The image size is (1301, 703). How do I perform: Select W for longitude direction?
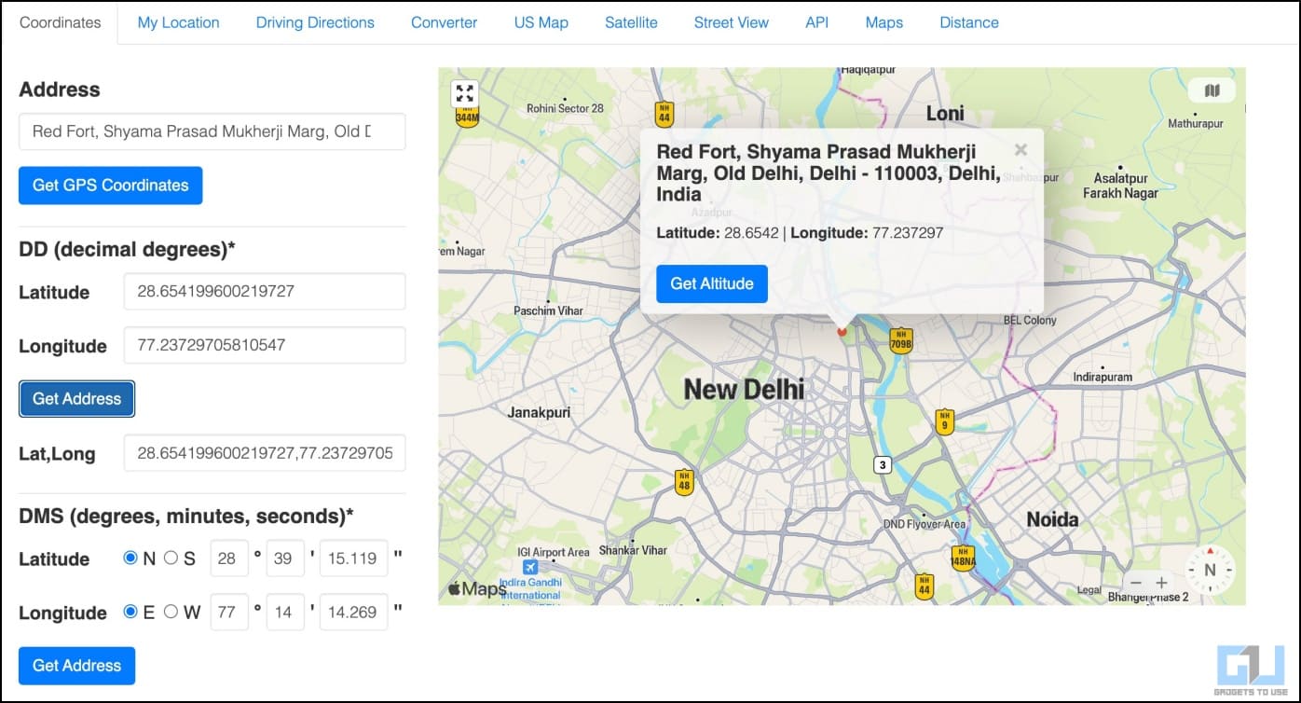[x=171, y=613]
